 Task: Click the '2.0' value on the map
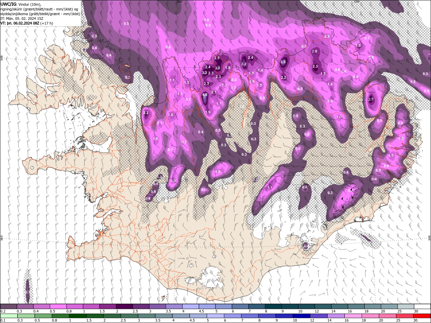coord(314,51)
